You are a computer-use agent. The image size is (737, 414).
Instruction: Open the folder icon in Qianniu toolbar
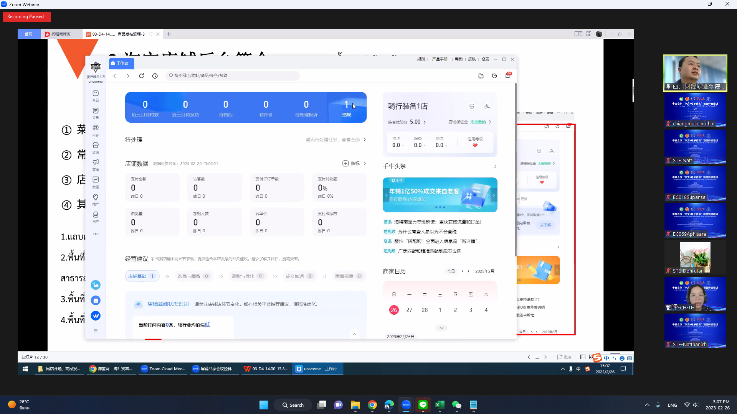pyautogui.click(x=481, y=76)
